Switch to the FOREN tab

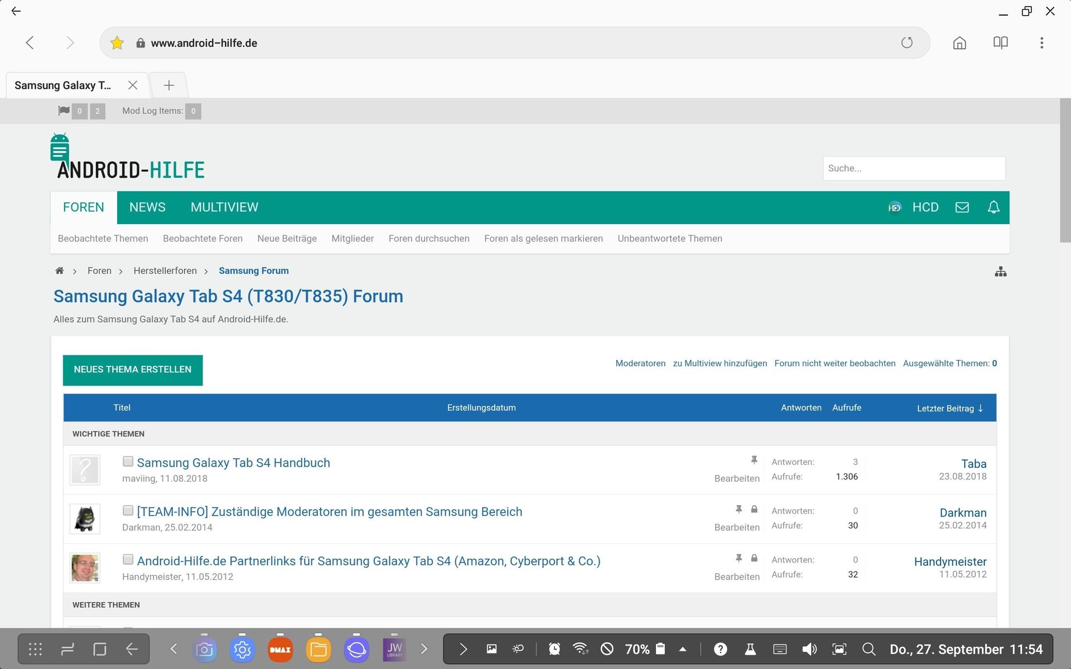coord(84,207)
